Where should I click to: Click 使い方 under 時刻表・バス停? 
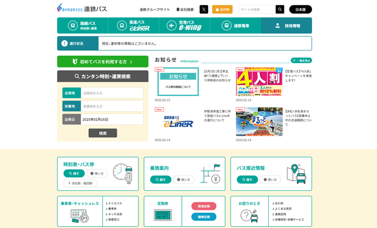(x=97, y=173)
